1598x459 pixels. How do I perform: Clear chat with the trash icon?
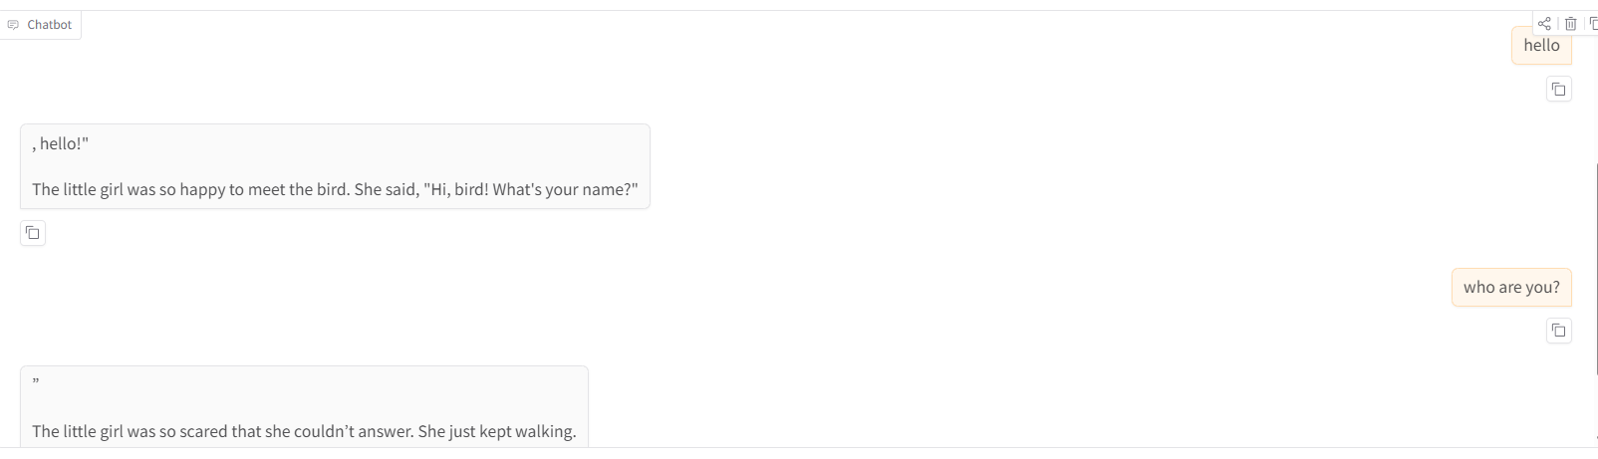pos(1571,24)
